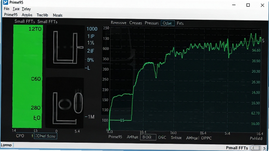Switch to the second Small FFTs tab

point(47,22)
